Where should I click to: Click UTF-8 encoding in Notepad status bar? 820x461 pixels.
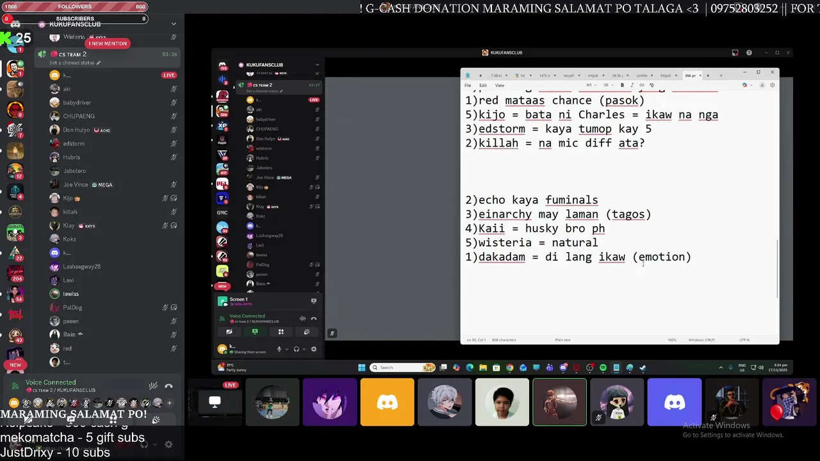(x=744, y=340)
